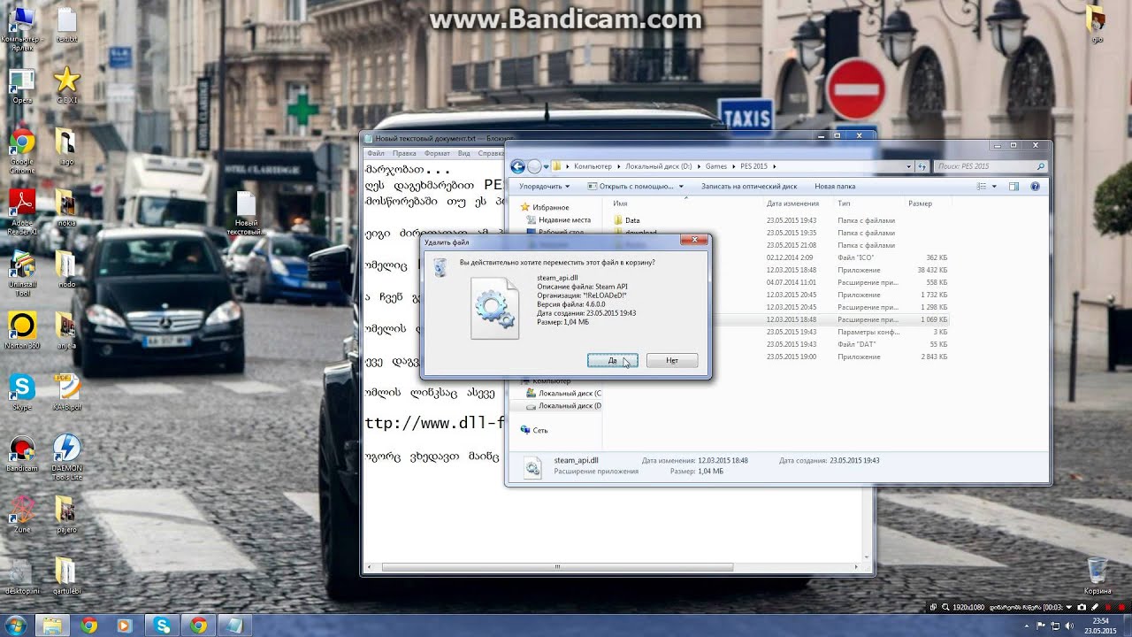Select the Новый текстовый document desktop file

pos(246,214)
